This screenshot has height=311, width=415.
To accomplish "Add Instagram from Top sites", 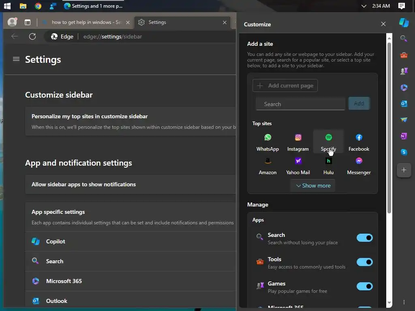I will pyautogui.click(x=298, y=142).
